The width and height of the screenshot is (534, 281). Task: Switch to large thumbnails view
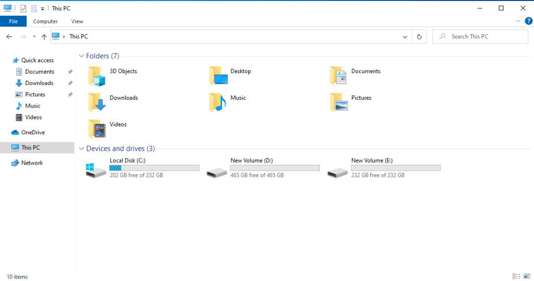(x=527, y=277)
